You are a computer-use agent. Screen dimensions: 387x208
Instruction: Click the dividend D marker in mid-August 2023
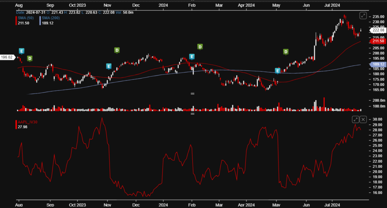coord(29,59)
